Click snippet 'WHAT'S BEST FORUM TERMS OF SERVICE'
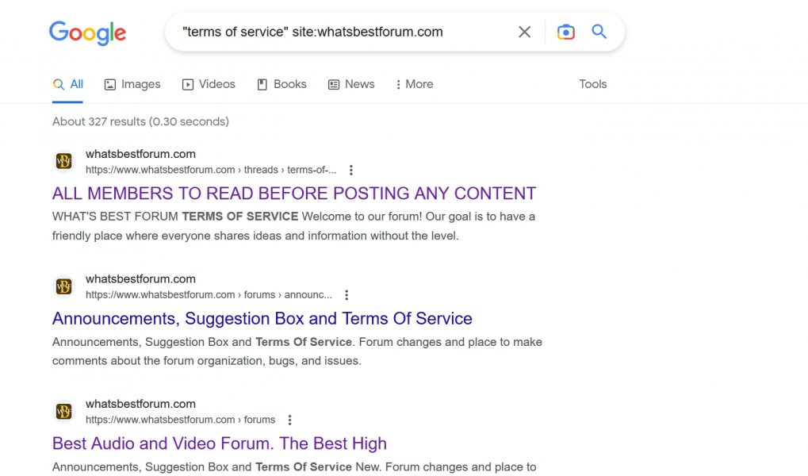808x476 pixels. [x=175, y=217]
